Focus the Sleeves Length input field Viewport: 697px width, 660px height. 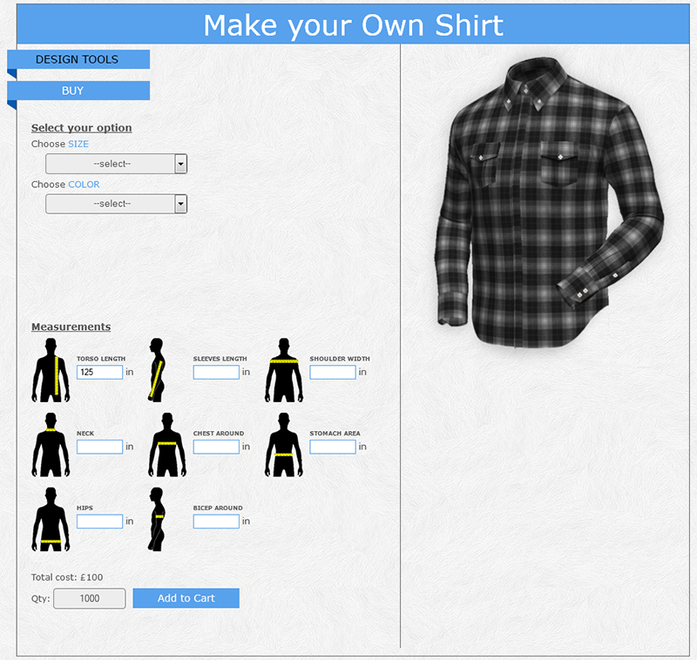216,372
